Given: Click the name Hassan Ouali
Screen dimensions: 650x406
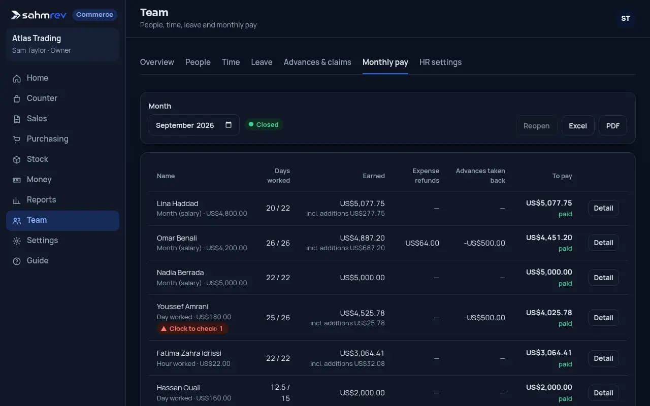Looking at the screenshot, I should 179,388.
